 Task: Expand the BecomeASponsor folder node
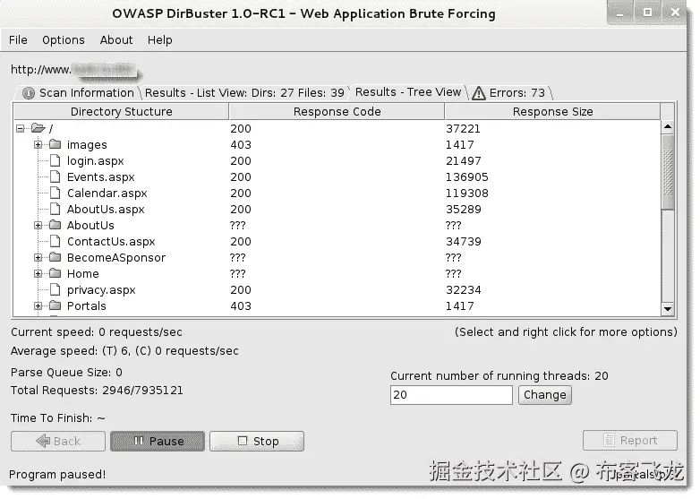pyautogui.click(x=38, y=257)
